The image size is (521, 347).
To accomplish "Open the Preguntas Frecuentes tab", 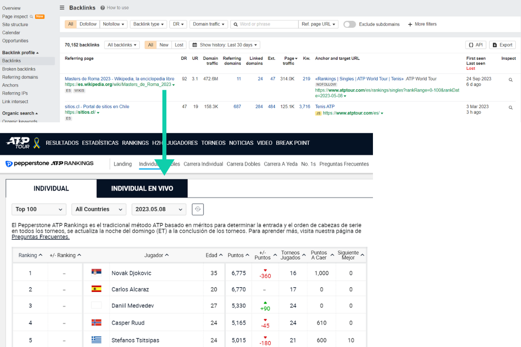I will tap(344, 164).
